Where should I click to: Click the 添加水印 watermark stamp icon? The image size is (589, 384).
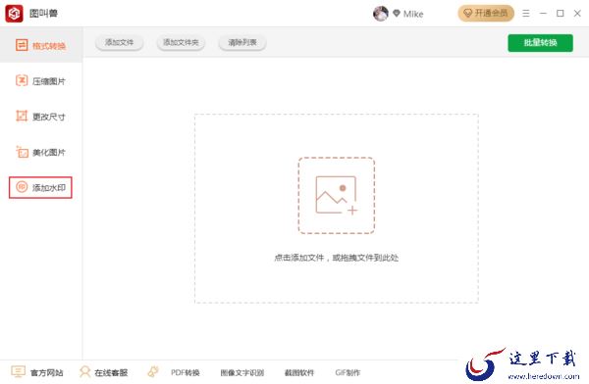click(22, 187)
